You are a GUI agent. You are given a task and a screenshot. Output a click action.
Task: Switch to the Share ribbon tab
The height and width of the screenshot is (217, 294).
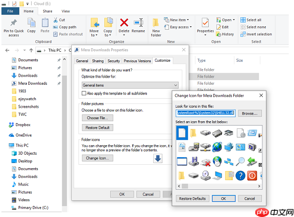pyautogui.click(x=47, y=11)
